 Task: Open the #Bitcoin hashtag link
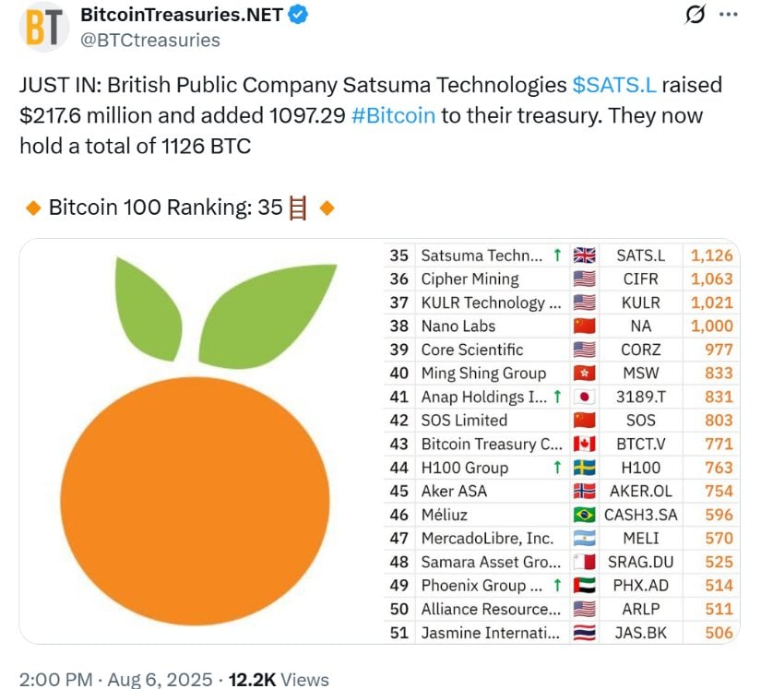click(x=393, y=115)
